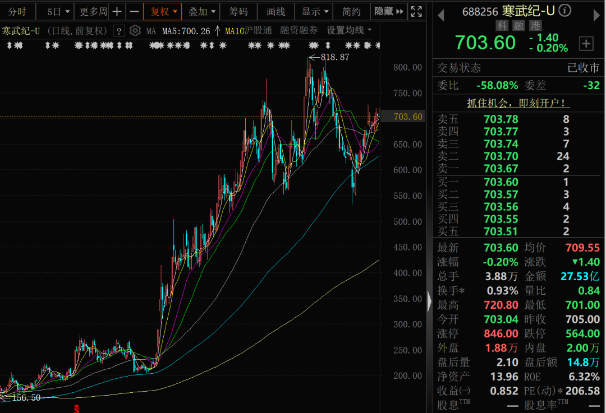Add stock to watchlist with plus icon
The width and height of the screenshot is (606, 413).
pyautogui.click(x=585, y=43)
